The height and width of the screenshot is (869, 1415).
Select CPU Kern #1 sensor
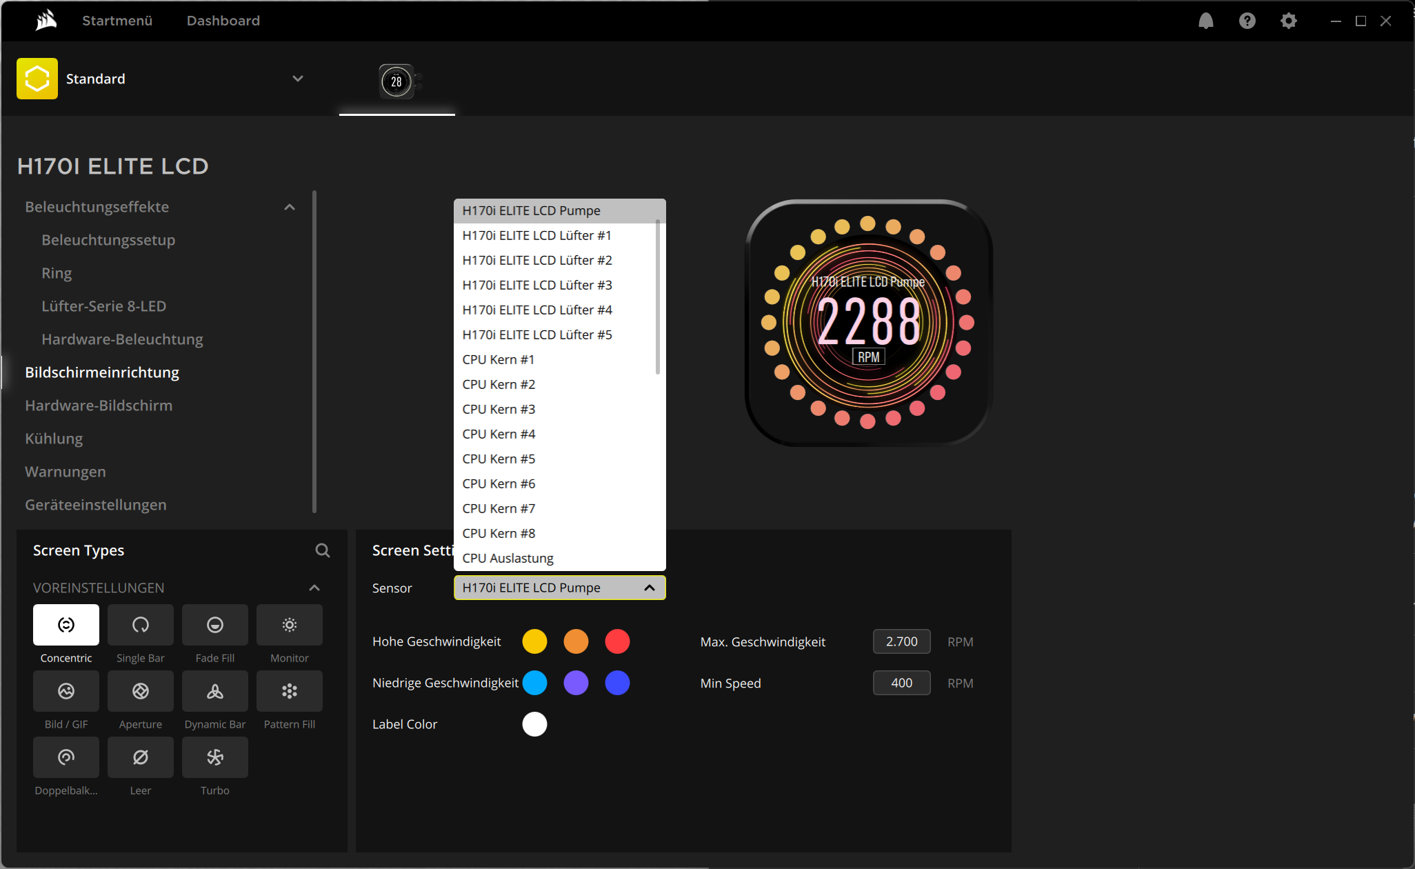coord(555,360)
